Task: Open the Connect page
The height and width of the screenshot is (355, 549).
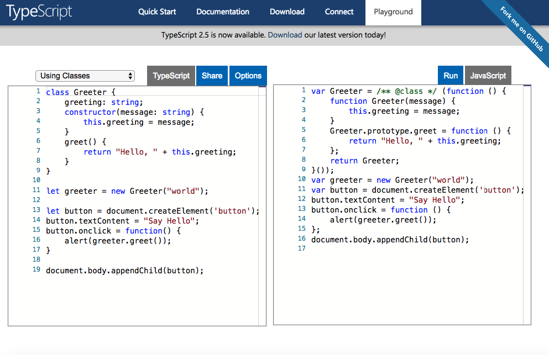Action: (339, 12)
